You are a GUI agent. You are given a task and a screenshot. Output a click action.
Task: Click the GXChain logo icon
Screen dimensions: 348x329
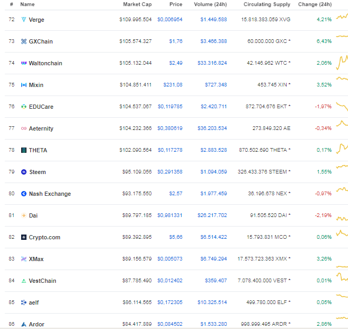(x=23, y=41)
